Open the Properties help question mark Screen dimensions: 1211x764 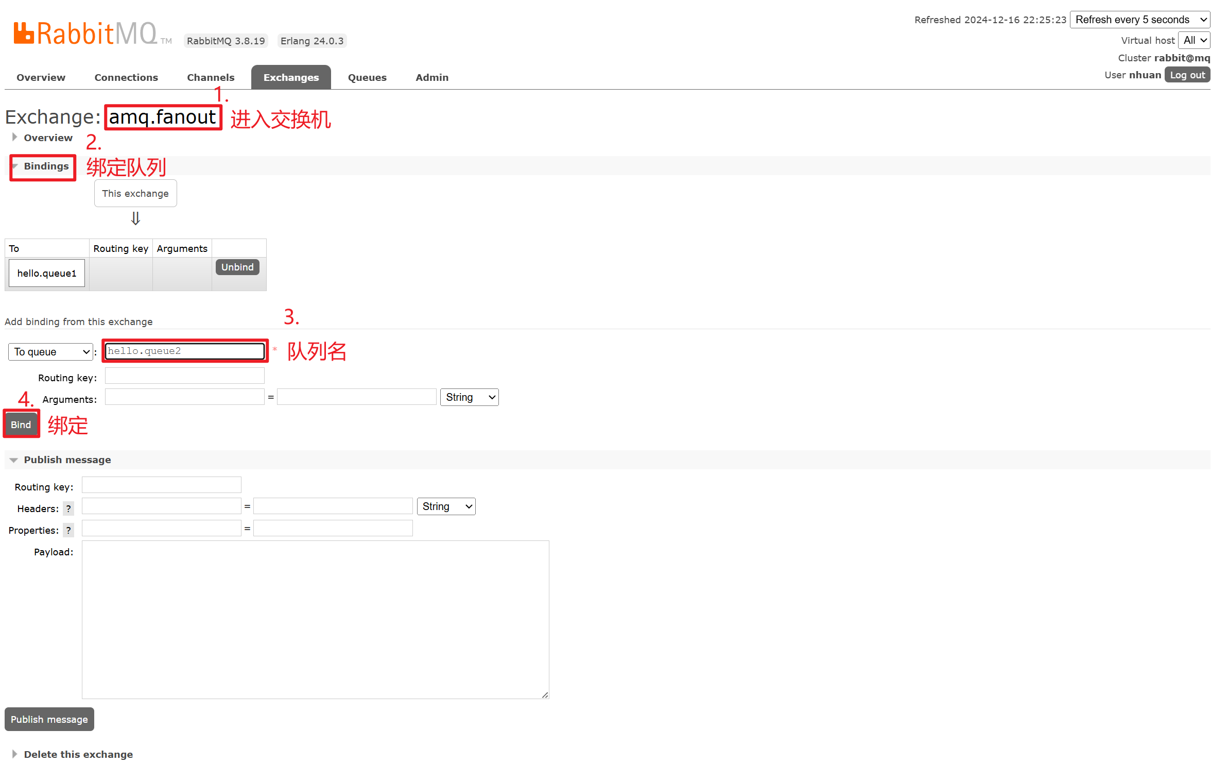68,530
